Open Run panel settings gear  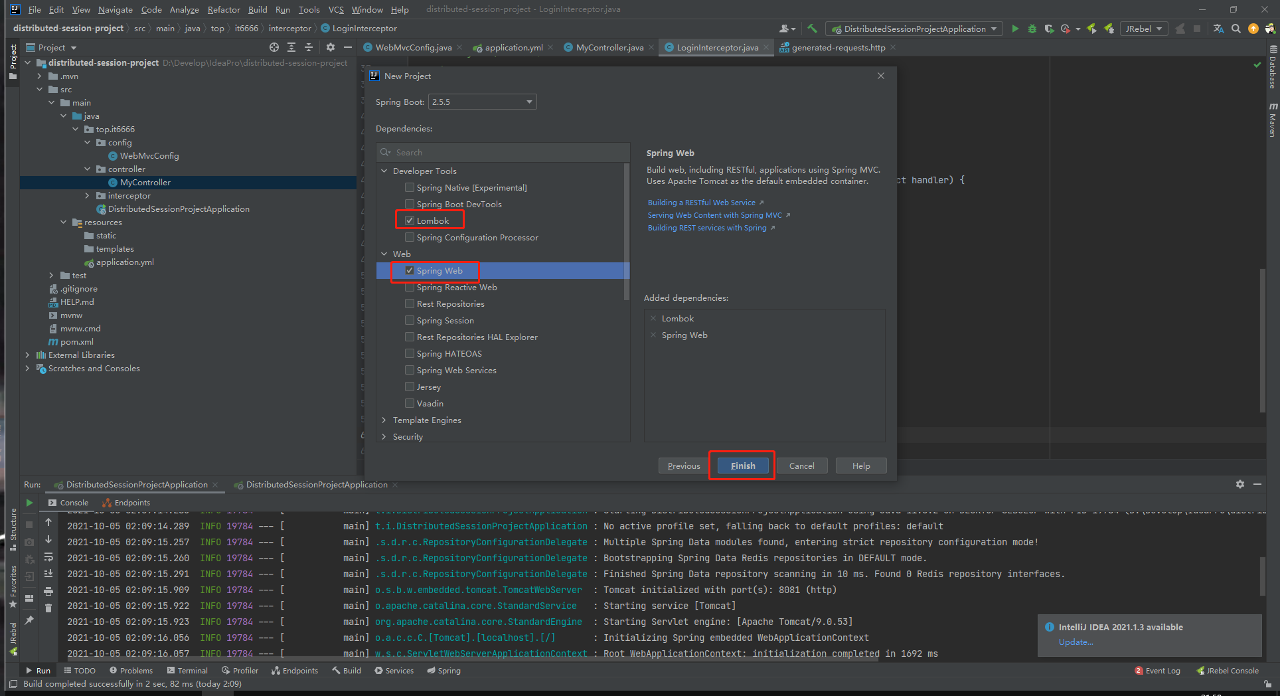(1240, 484)
